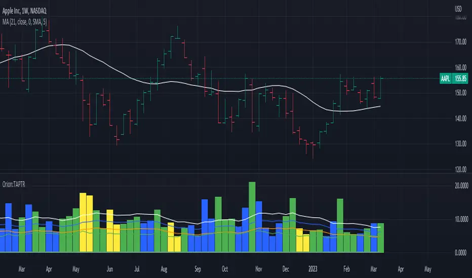
Task: Click the 170.00 price axis label
Action: (460, 42)
